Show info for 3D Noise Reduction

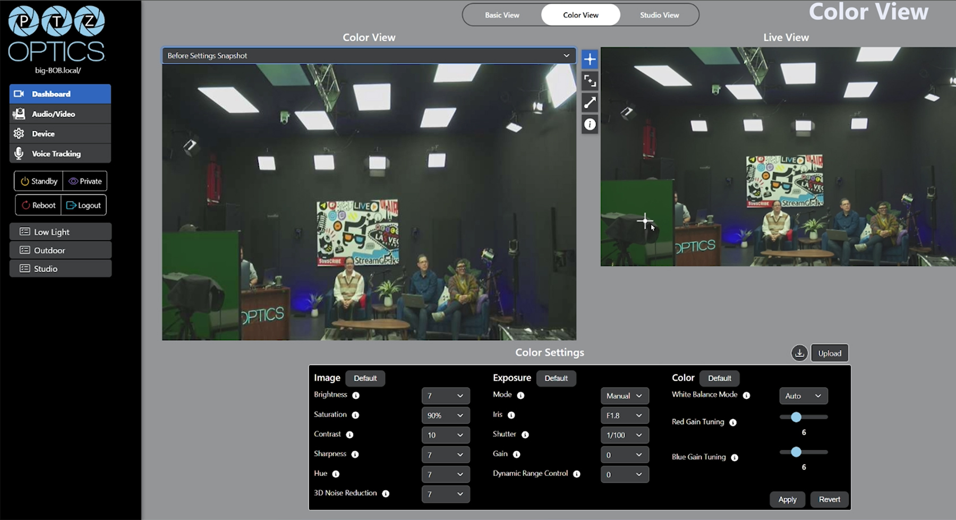coord(386,493)
